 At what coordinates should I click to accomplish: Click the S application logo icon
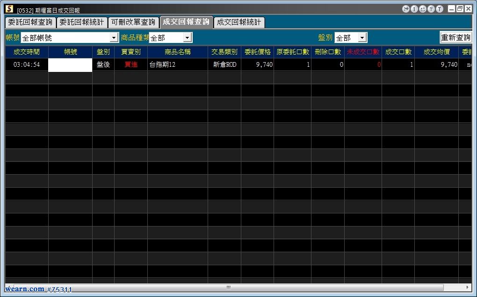(9, 9)
